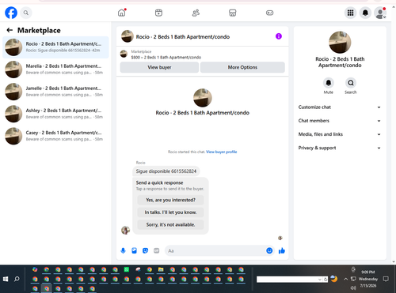Select the Marelia conversation in list
The image size is (396, 293).
[55, 69]
